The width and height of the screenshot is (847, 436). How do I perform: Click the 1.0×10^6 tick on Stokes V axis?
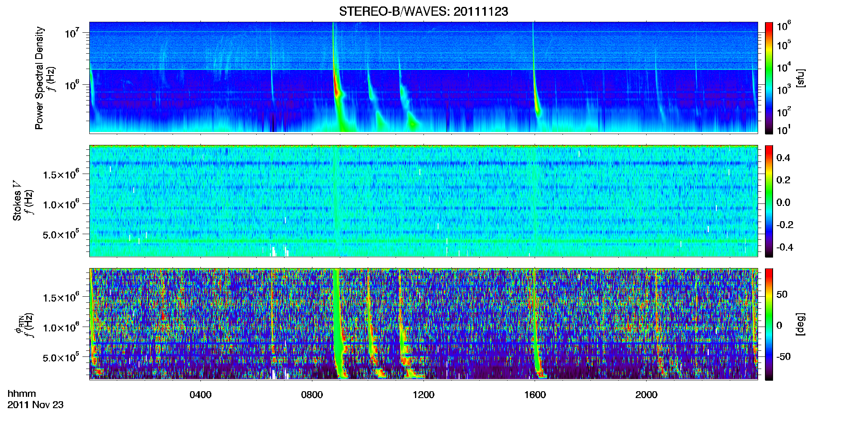pos(61,204)
